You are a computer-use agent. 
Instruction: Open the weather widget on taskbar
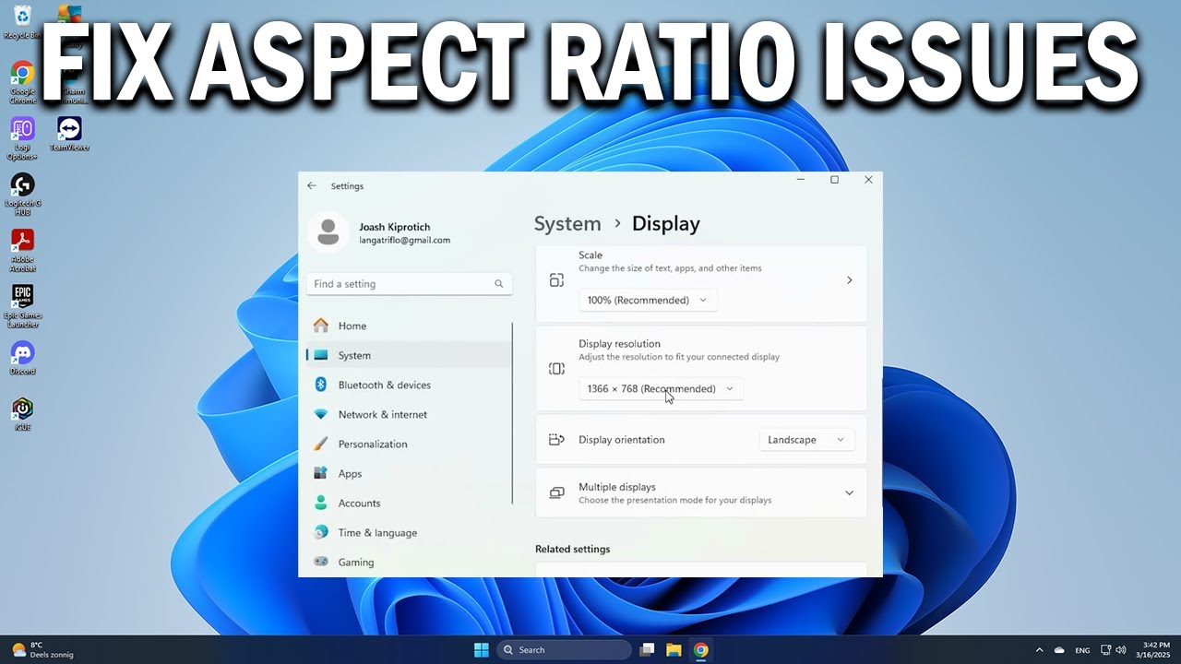42,650
